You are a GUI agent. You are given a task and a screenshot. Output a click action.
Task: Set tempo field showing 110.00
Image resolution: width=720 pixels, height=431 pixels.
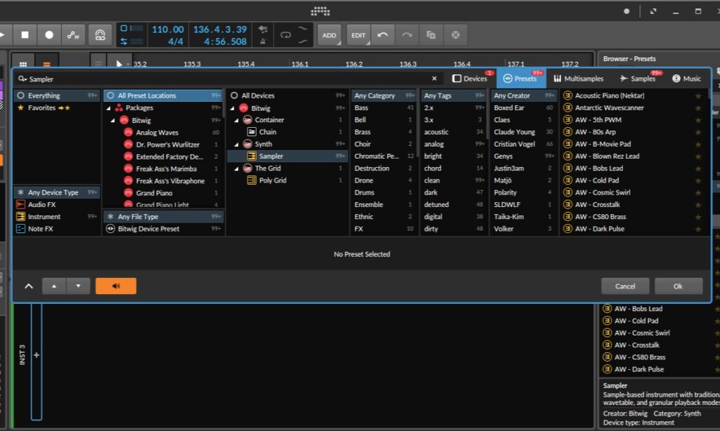167,29
